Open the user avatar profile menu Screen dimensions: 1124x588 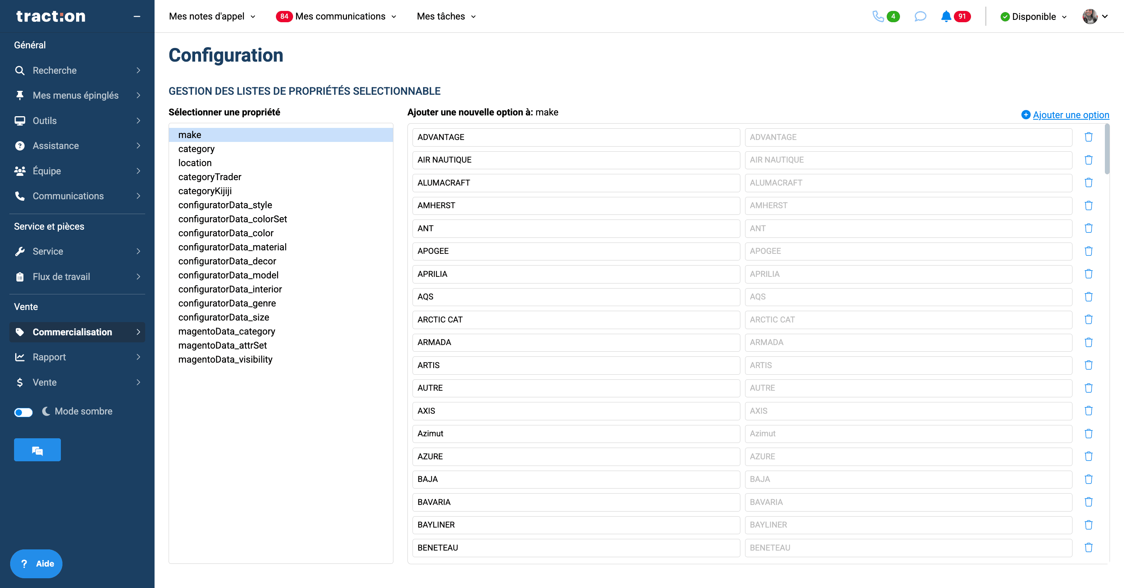click(x=1095, y=16)
